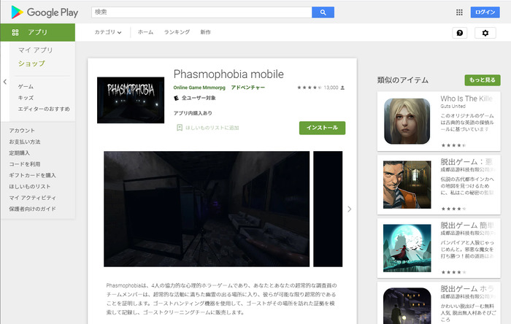Click ほしいものリストに追加 link

pyautogui.click(x=212, y=128)
